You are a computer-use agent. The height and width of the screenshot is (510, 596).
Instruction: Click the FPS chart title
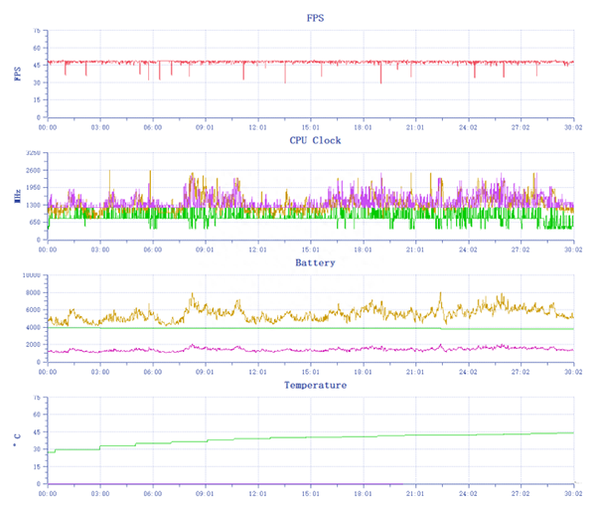tap(315, 18)
